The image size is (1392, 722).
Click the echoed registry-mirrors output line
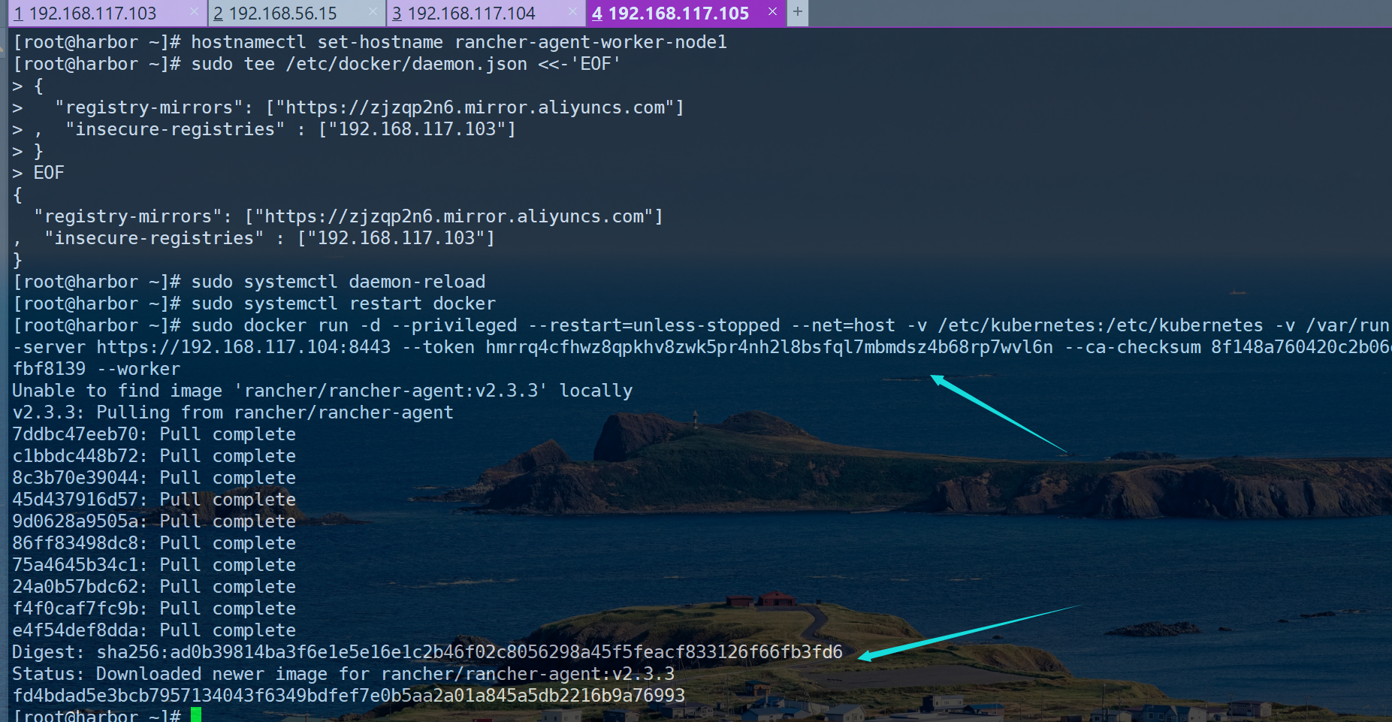349,216
